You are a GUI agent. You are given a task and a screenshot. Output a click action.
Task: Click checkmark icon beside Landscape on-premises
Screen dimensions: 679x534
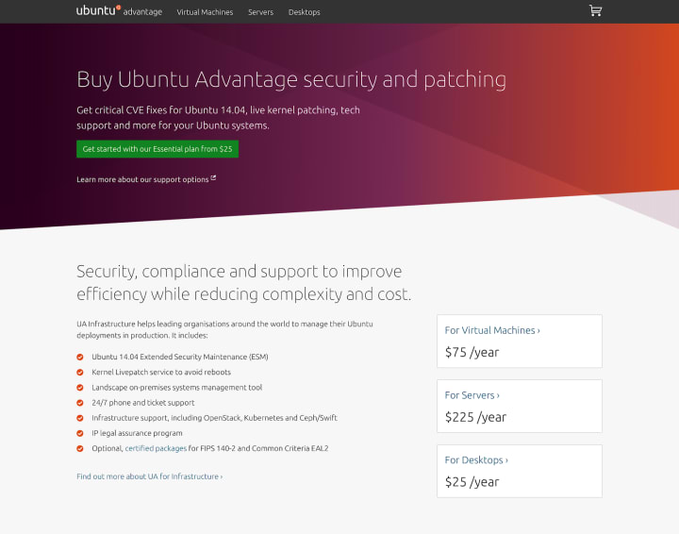pos(80,387)
